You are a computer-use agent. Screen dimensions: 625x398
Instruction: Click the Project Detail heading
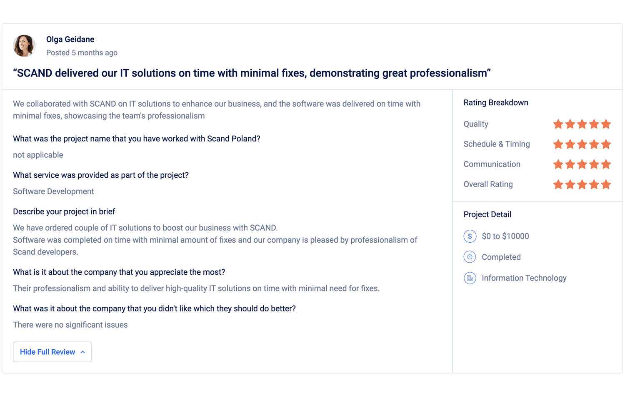(x=487, y=214)
